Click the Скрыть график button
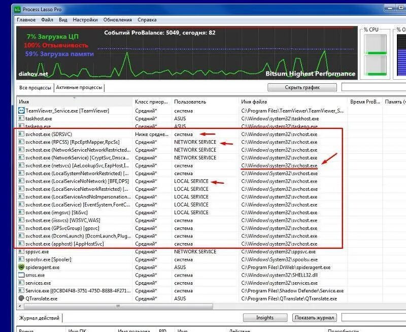This screenshot has width=406, height=332. point(302,87)
